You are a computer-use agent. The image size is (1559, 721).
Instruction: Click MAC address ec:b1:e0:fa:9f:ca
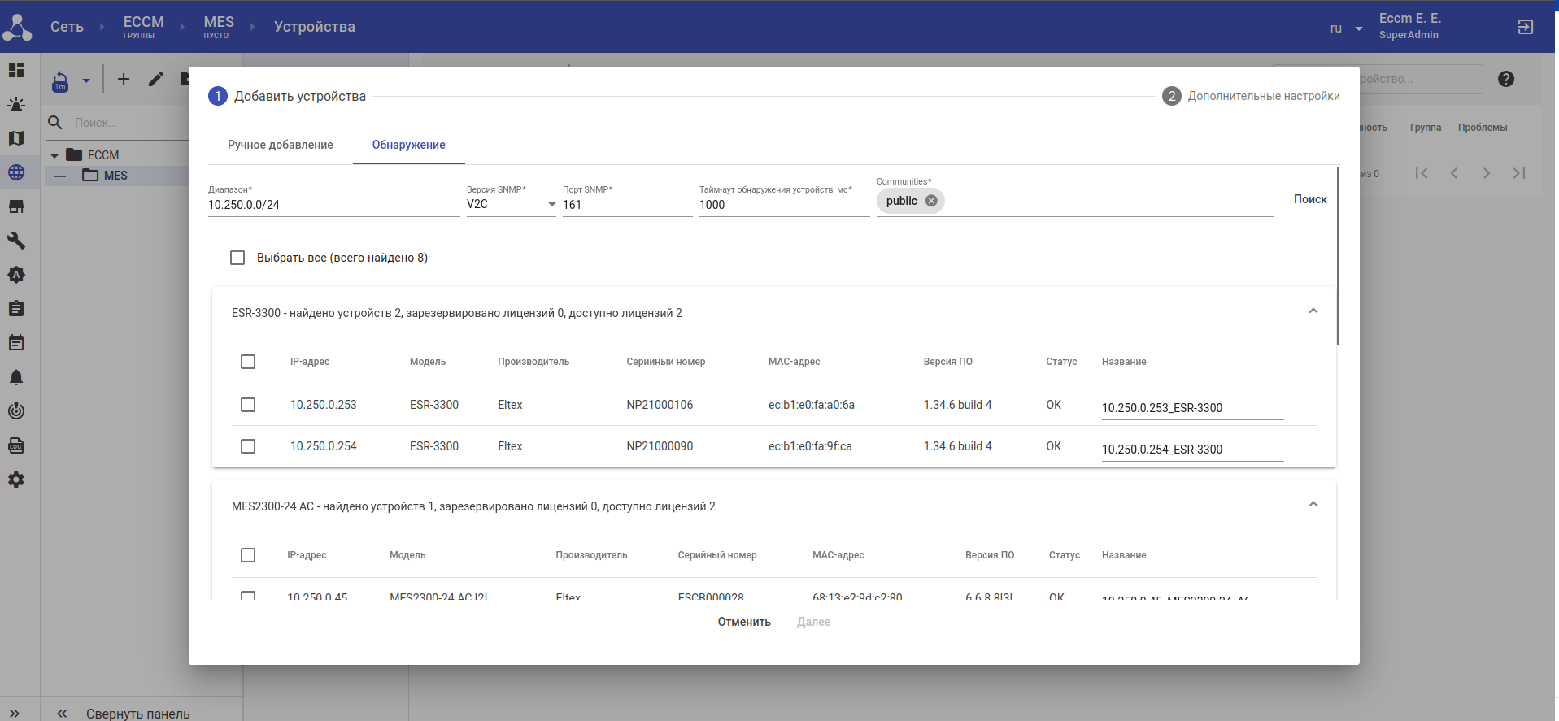point(810,446)
